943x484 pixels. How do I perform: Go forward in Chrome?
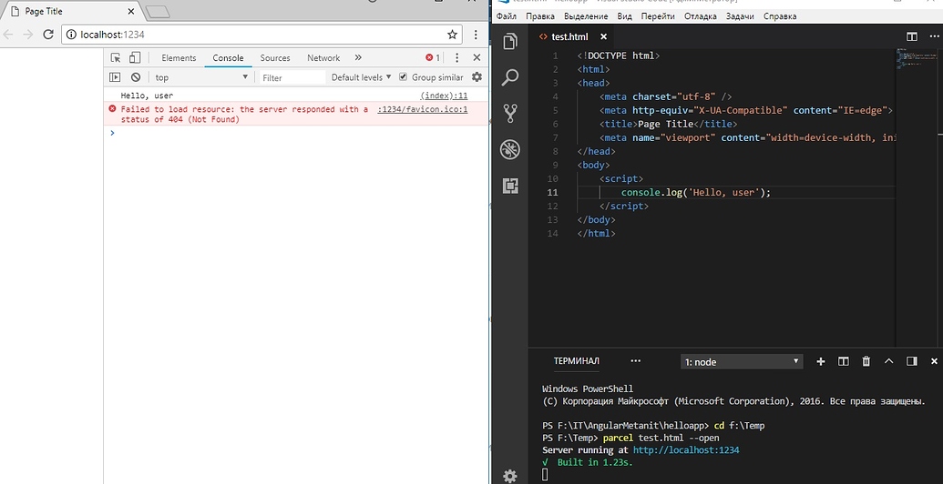pos(27,35)
